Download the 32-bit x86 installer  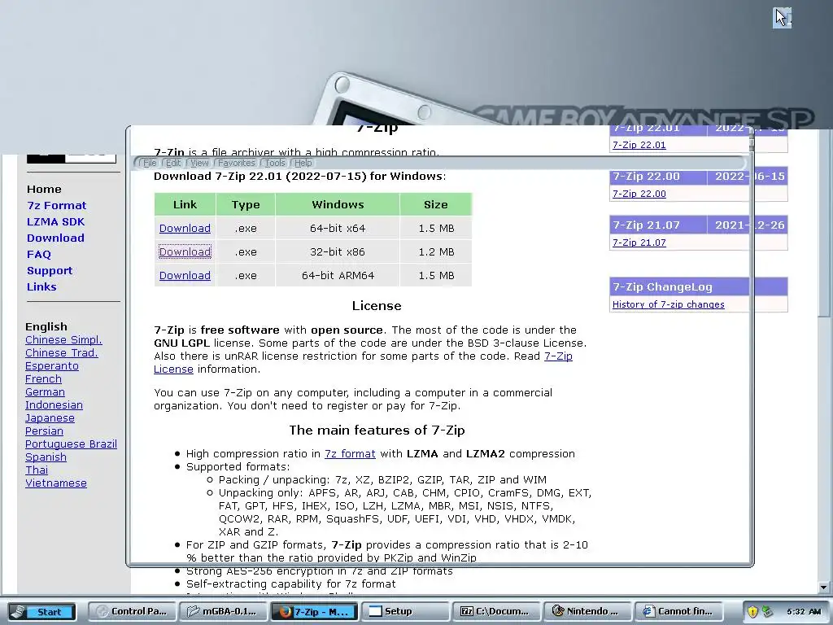point(185,251)
